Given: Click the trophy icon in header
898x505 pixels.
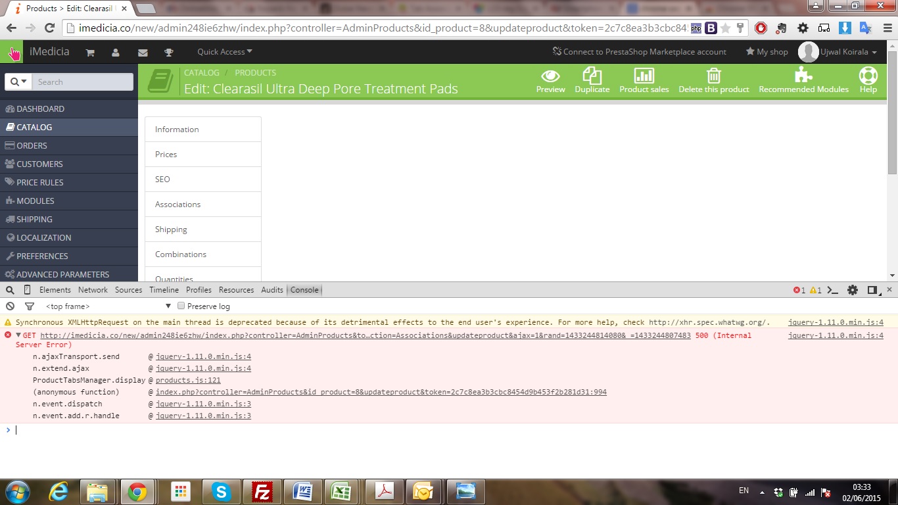Looking at the screenshot, I should 169,52.
